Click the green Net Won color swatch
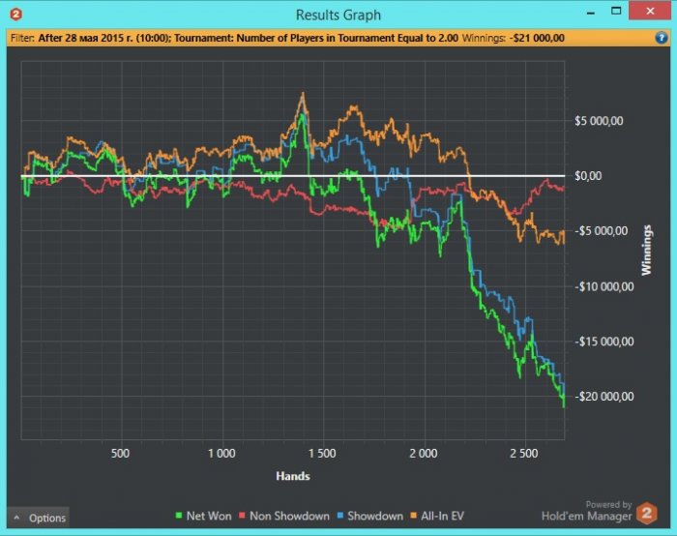Viewport: 677px width, 536px height. (179, 517)
